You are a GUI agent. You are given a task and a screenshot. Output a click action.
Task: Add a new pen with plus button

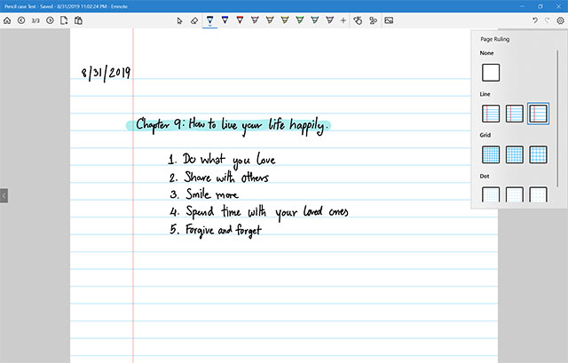click(344, 20)
